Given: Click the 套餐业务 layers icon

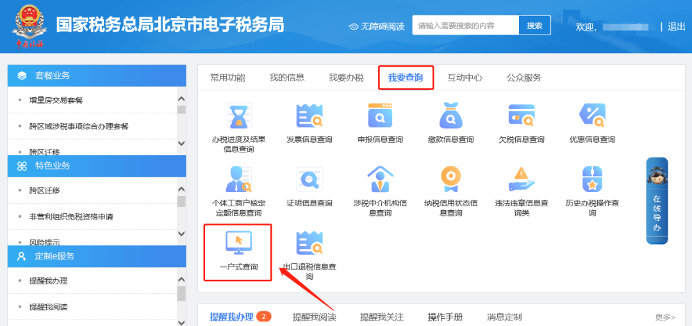Looking at the screenshot, I should 22,76.
